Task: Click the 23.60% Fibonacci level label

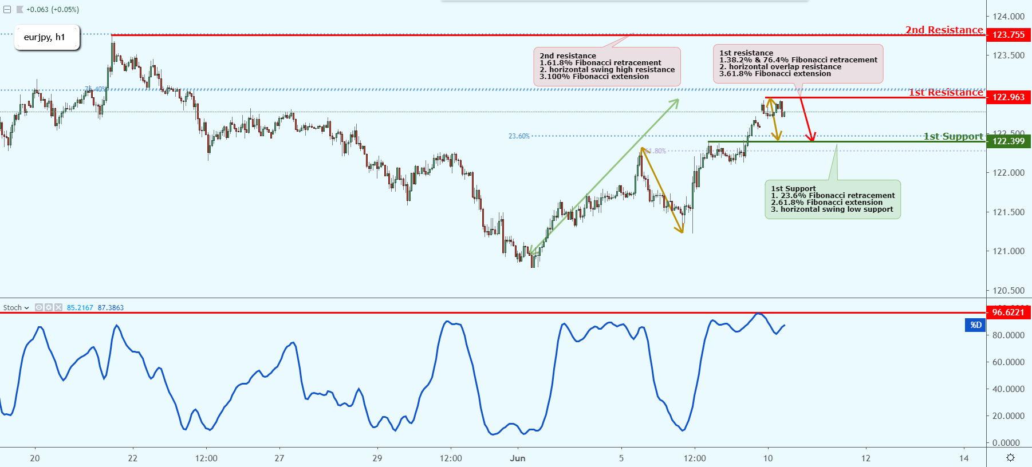Action: coord(519,136)
